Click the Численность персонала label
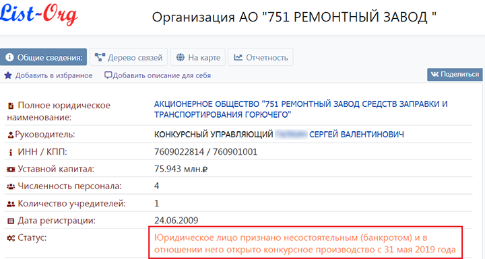 click(69, 186)
